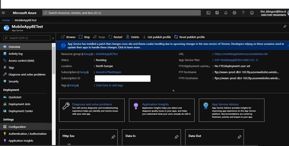Screen dimensions: 289x146
Task: Click here to add tags
Action: (110, 86)
